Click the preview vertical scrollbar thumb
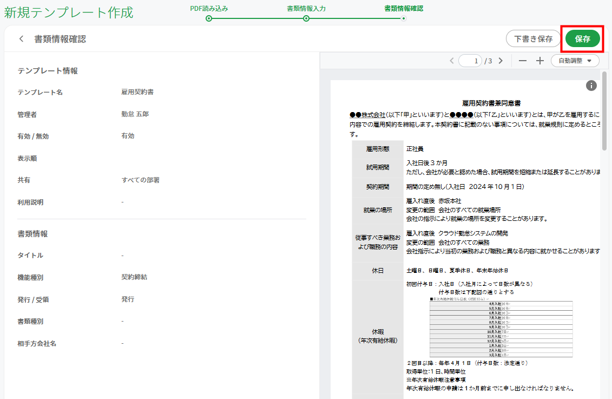Viewport: 612px width, 399px height. pos(604,110)
